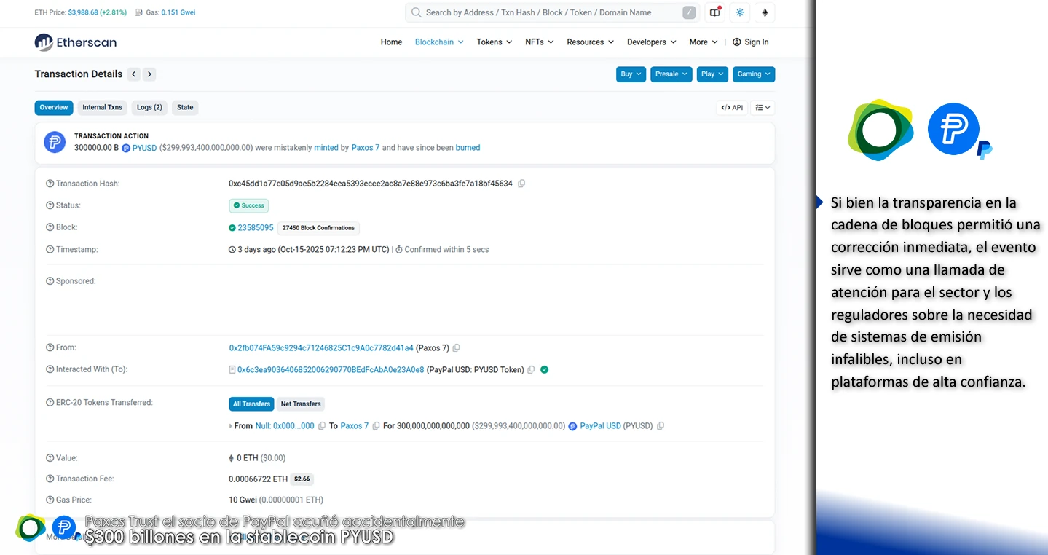Click the Etherscan logo
Image resolution: width=1048 pixels, height=555 pixels.
click(x=75, y=42)
